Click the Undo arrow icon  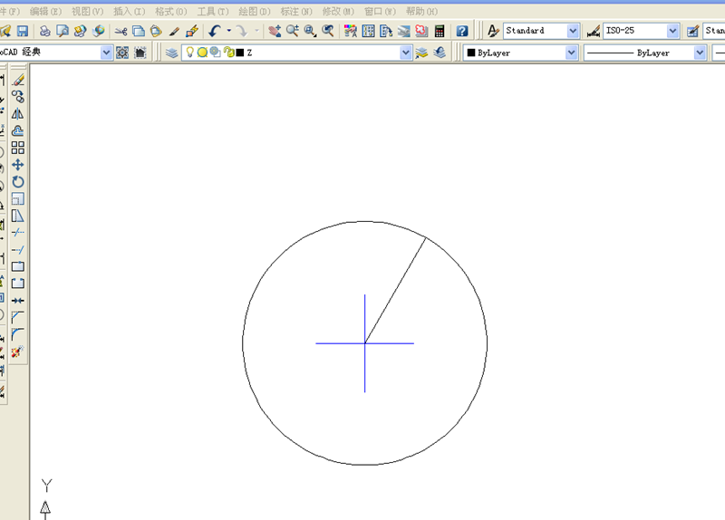[x=215, y=31]
